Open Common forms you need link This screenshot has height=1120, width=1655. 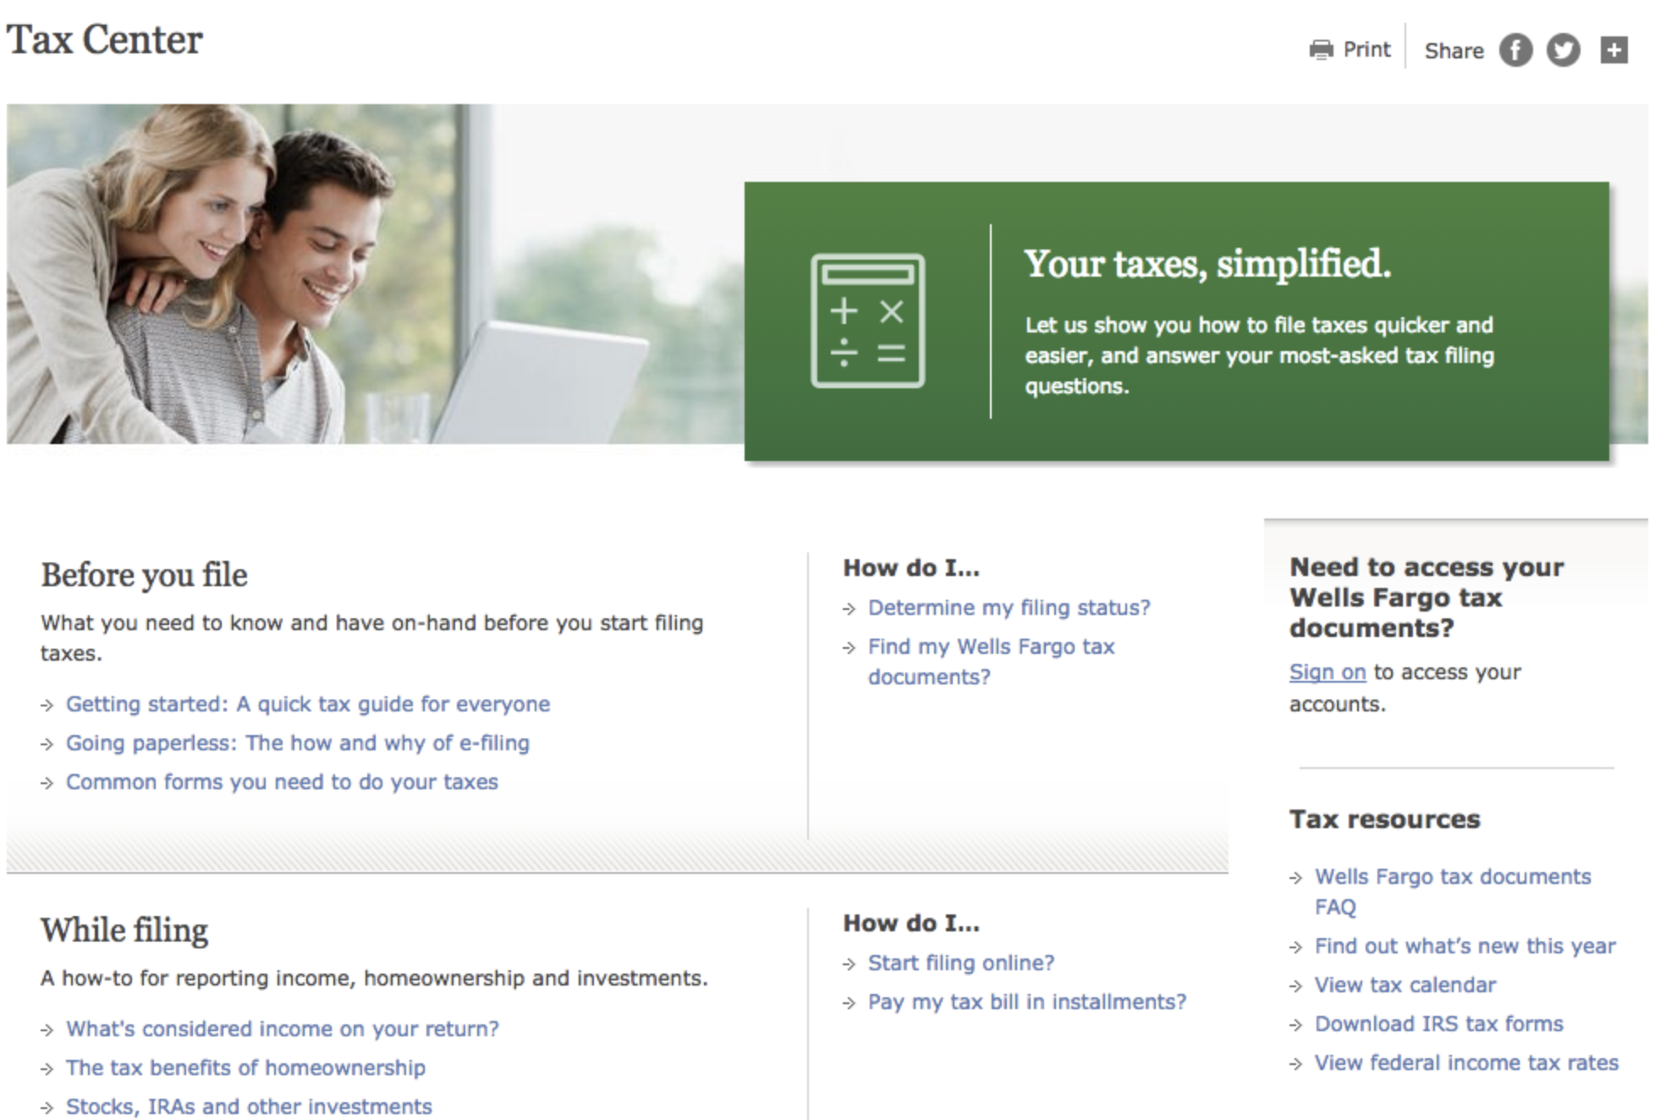point(282,782)
